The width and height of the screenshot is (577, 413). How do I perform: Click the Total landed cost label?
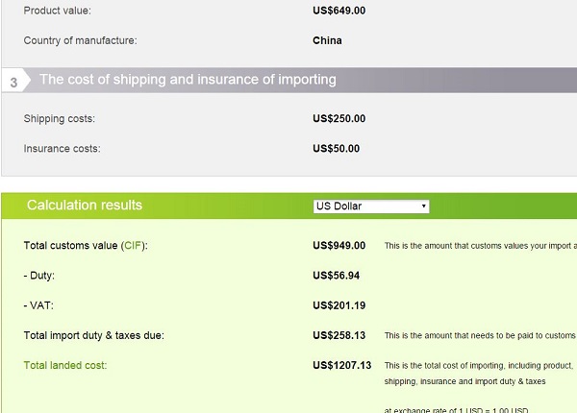pyautogui.click(x=65, y=365)
